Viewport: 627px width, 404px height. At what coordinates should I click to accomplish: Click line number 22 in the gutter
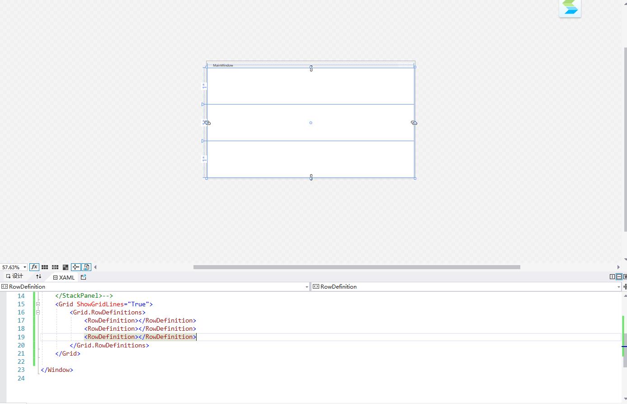(21, 361)
